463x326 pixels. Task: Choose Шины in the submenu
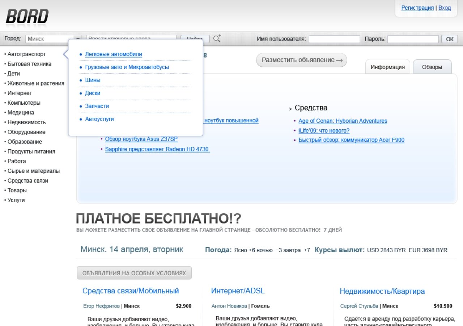pos(93,80)
